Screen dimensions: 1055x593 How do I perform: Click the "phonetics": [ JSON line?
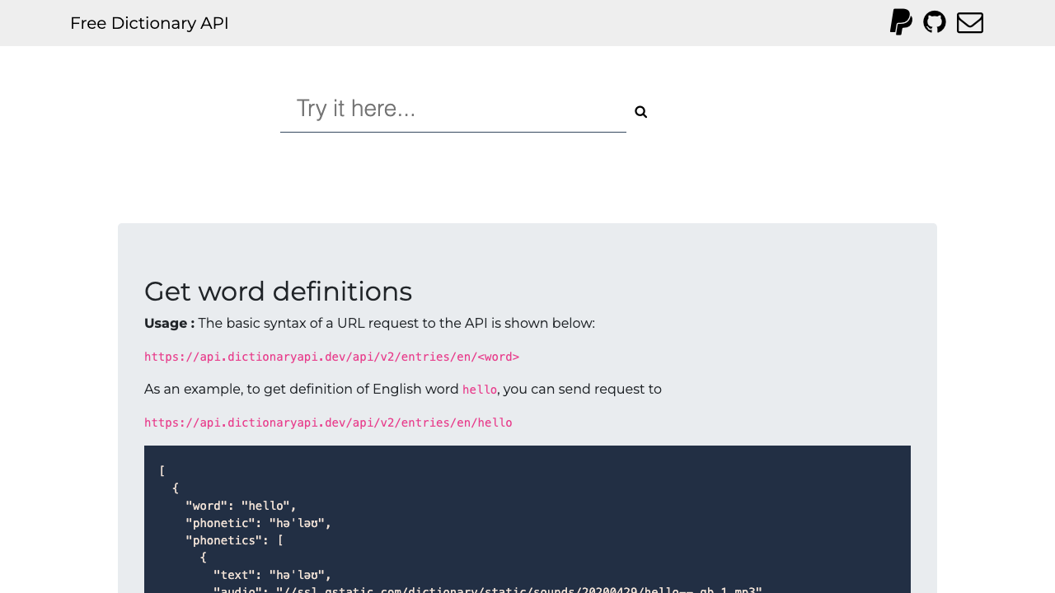coord(234,540)
